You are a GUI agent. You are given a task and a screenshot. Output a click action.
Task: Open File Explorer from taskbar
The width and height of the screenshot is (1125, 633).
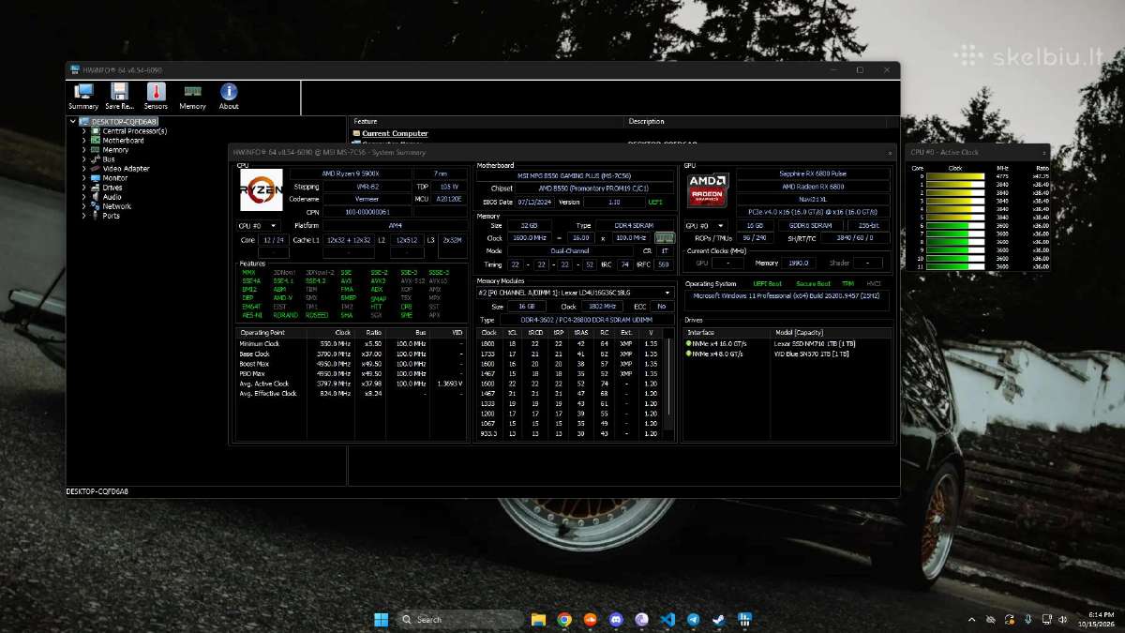click(538, 619)
